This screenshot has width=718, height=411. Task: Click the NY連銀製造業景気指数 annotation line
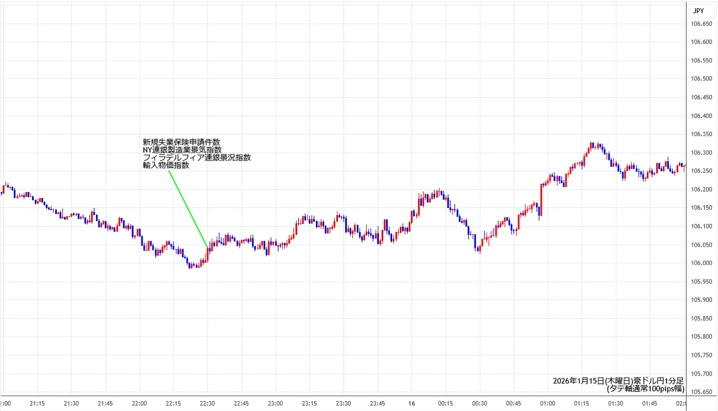[x=182, y=150]
